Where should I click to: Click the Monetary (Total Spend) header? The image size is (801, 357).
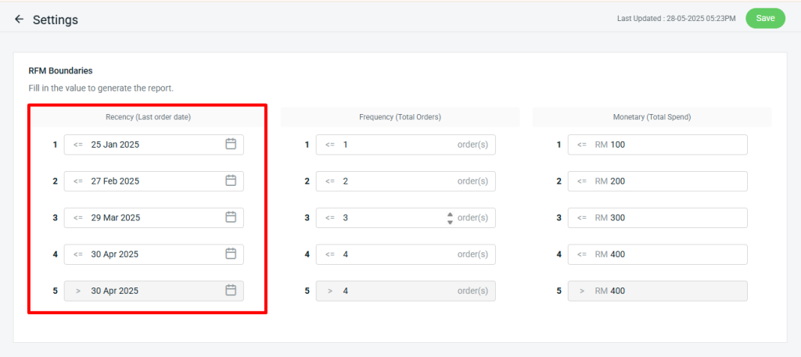pyautogui.click(x=652, y=117)
